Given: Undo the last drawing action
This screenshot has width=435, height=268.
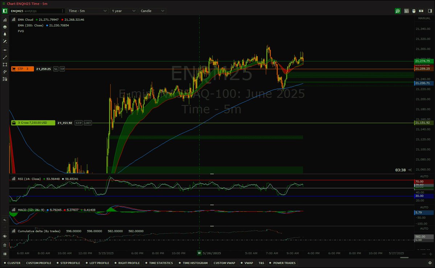Looking at the screenshot, I should point(5,220).
